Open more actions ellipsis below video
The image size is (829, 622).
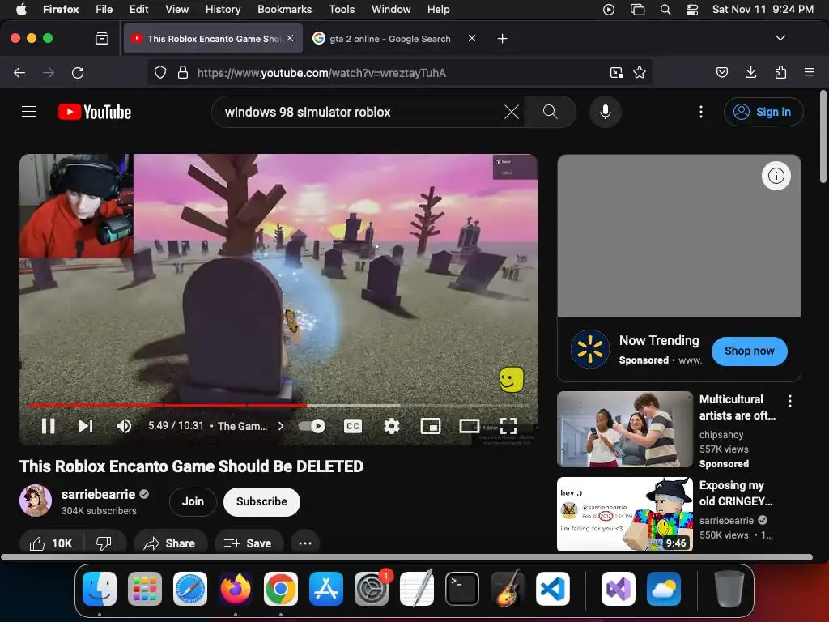click(305, 543)
